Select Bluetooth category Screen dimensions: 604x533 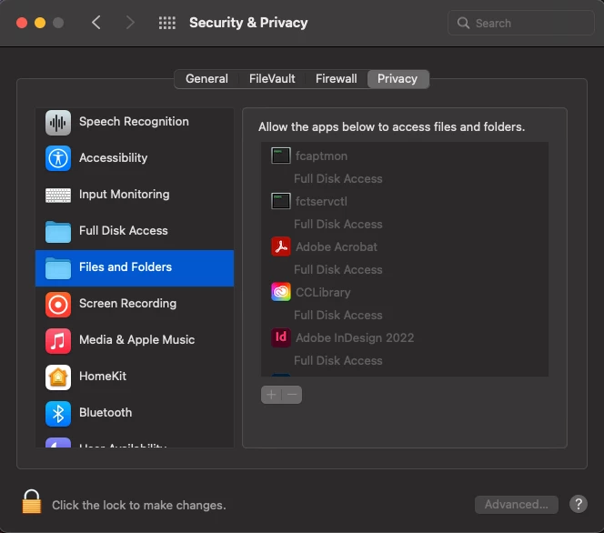[135, 413]
